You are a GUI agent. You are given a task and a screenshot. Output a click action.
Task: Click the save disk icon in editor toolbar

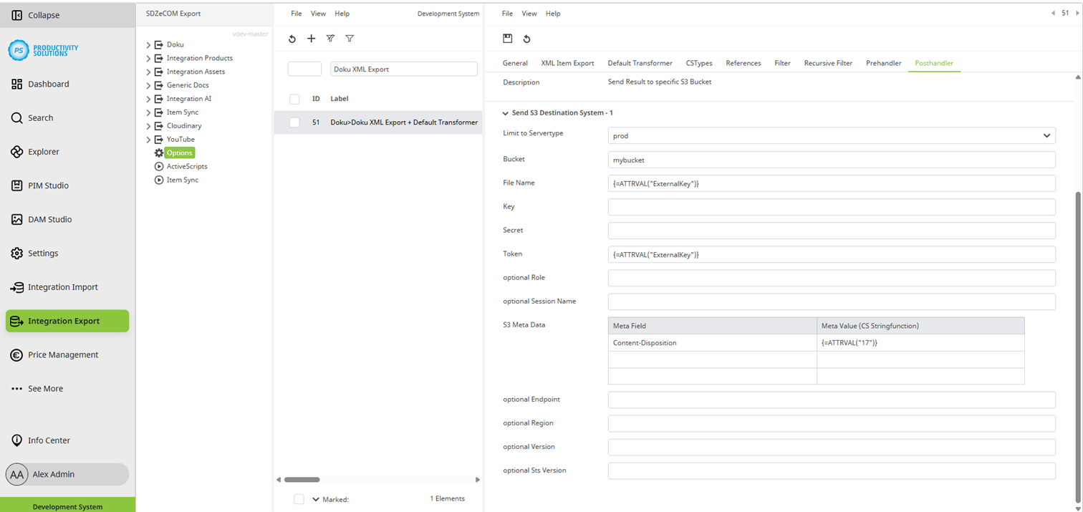(508, 39)
